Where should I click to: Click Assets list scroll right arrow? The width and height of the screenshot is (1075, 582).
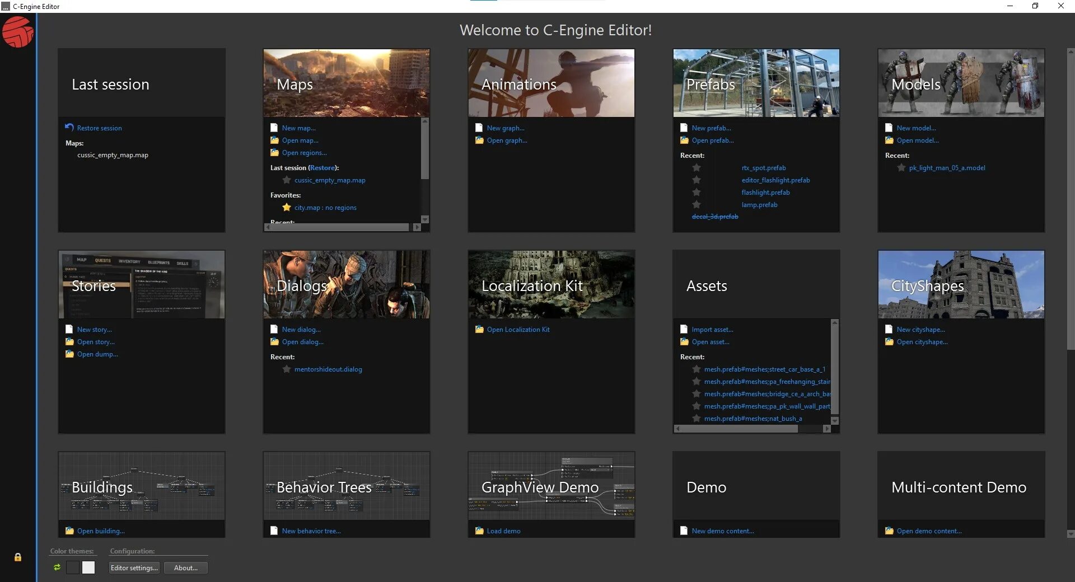click(x=827, y=429)
